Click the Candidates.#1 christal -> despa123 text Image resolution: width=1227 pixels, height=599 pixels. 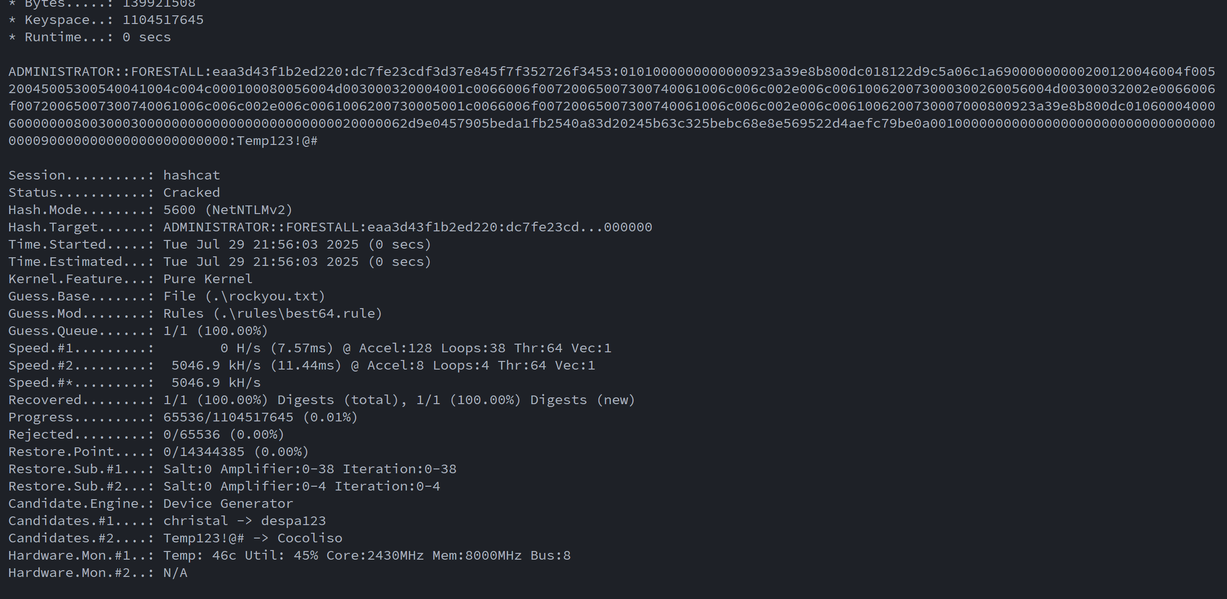(244, 521)
